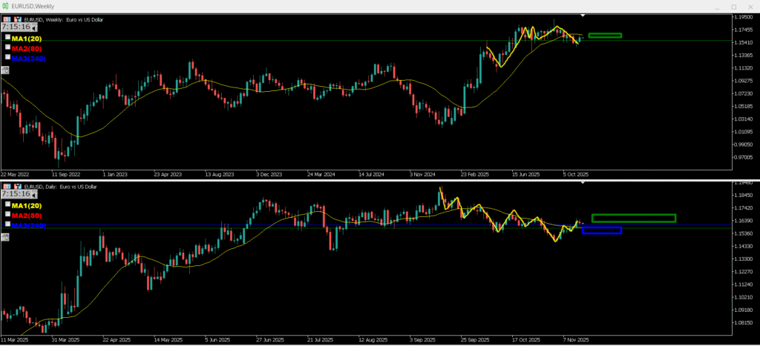Enable the MA1(20) checkbox on Weekly chart
The height and width of the screenshot is (346, 760).
[x=7, y=37]
